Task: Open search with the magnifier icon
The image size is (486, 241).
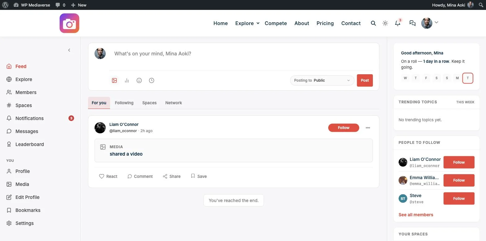Action: tap(373, 23)
